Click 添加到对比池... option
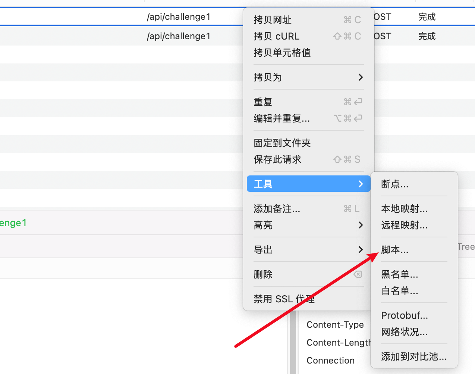This screenshot has width=475, height=374. (413, 356)
